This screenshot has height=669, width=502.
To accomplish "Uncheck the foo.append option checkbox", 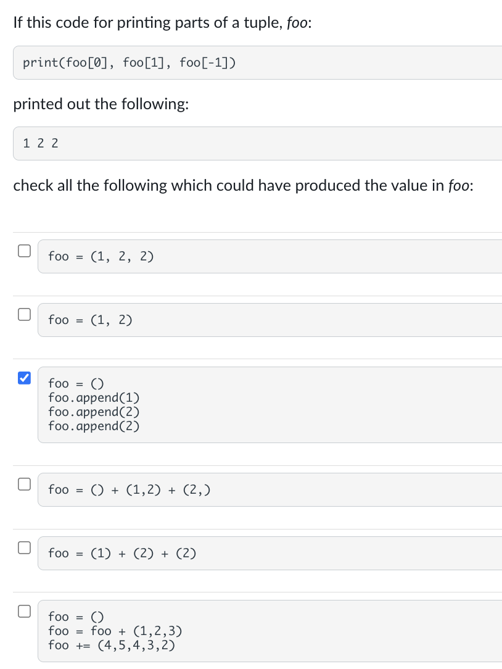I will point(23,378).
